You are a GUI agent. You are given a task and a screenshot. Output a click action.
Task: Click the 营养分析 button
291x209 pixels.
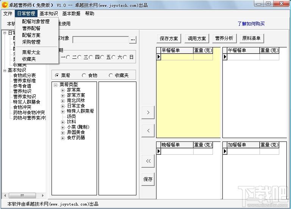pyautogui.click(x=224, y=38)
